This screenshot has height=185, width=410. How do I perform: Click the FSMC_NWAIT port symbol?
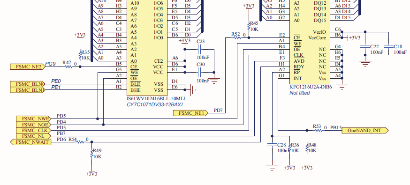(30, 142)
